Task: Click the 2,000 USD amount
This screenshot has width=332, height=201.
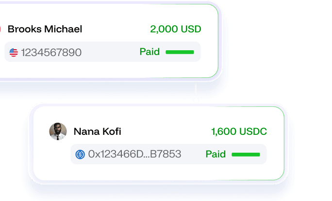Action: tap(175, 29)
